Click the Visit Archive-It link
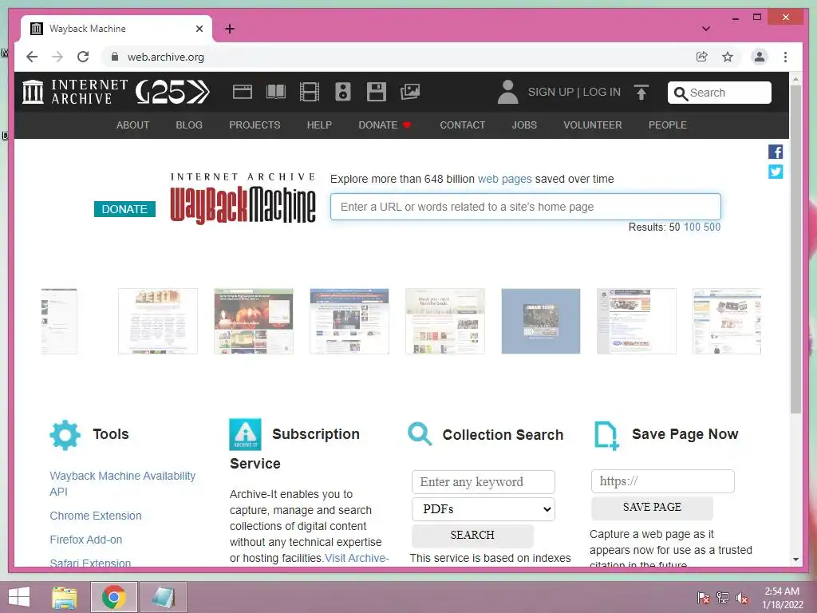The width and height of the screenshot is (817, 613). pos(357,558)
